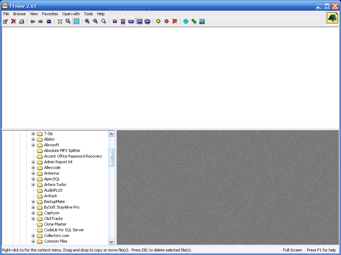Viewport: 341px width, 255px height.
Task: Click the crossed-out sun reset icon
Action: point(175,21)
